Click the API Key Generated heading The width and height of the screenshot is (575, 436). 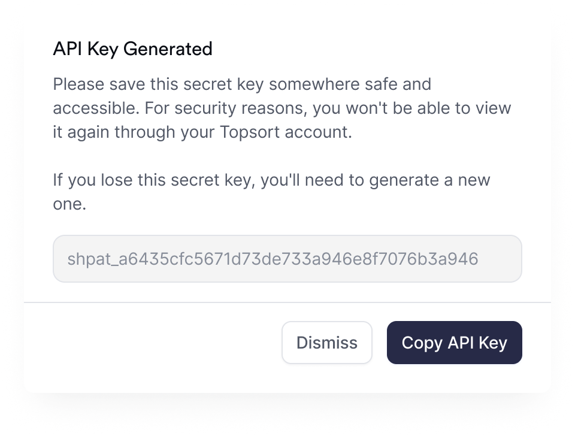point(133,49)
